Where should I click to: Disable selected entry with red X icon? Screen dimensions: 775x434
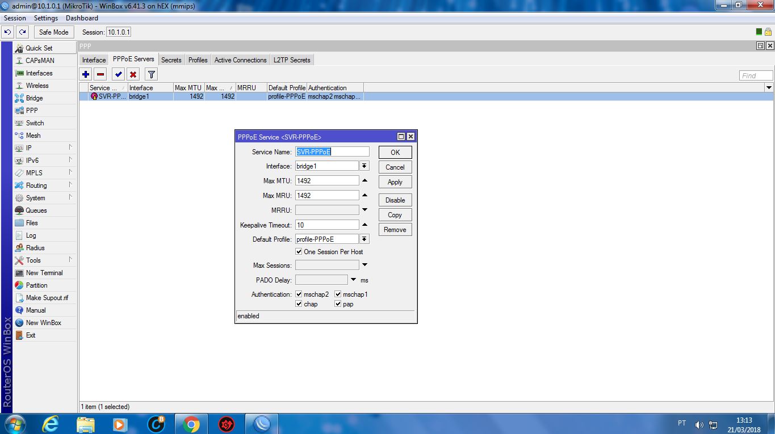point(133,74)
